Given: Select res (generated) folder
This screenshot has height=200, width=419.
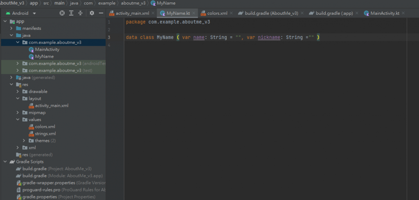Looking at the screenshot, I should 37,155.
